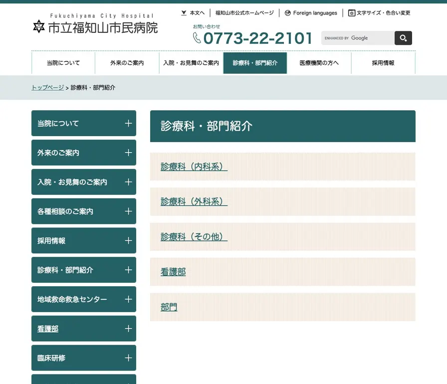Viewport: 447px width, 384px height.
Task: Click the hospital star logo
Action: [39, 27]
